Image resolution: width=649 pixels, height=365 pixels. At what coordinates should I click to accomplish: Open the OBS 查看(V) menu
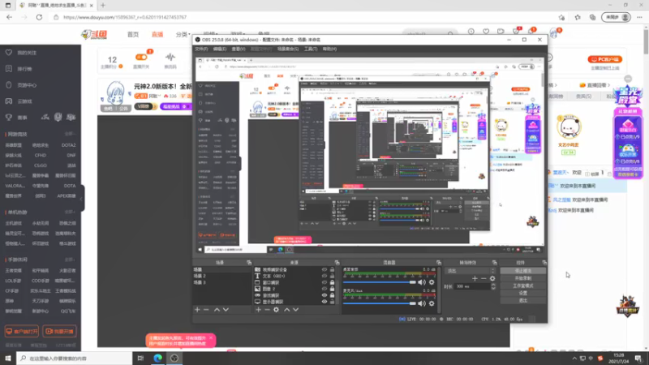(238, 49)
